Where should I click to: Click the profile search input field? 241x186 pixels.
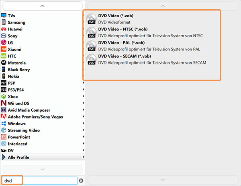pos(39,181)
